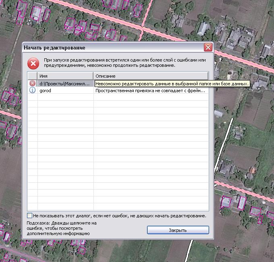Sort by the Описание column header
274x262 pixels.
pos(151,76)
